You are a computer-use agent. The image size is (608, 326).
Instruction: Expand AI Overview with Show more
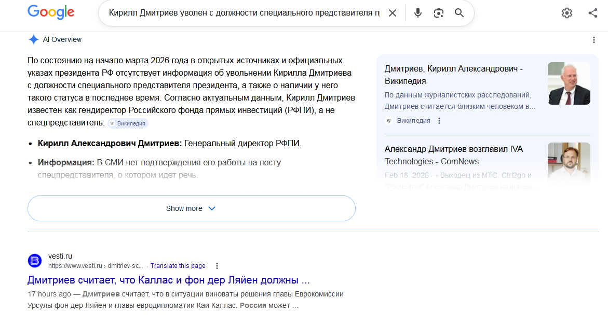click(191, 208)
